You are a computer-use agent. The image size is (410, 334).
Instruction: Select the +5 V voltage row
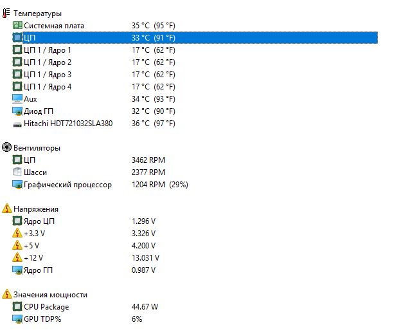31,246
